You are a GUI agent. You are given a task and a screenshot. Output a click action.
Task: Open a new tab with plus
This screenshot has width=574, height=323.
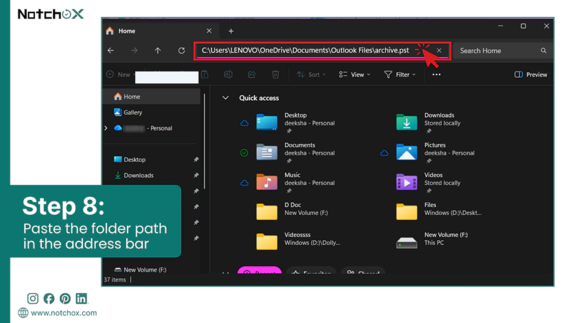click(x=231, y=31)
